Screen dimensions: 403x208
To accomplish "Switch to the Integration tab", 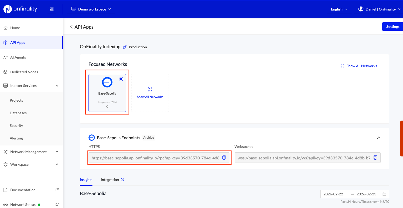I will point(110,180).
